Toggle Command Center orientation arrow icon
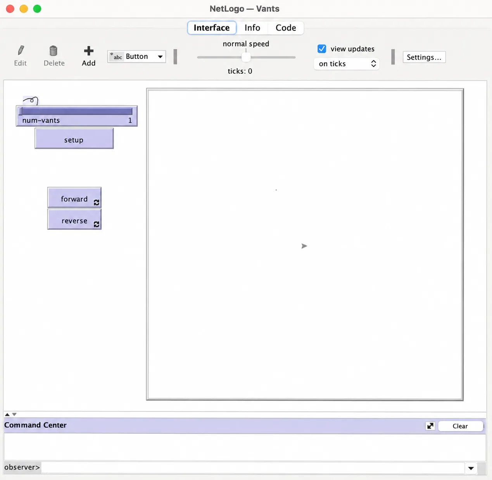The width and height of the screenshot is (492, 480). pos(430,426)
